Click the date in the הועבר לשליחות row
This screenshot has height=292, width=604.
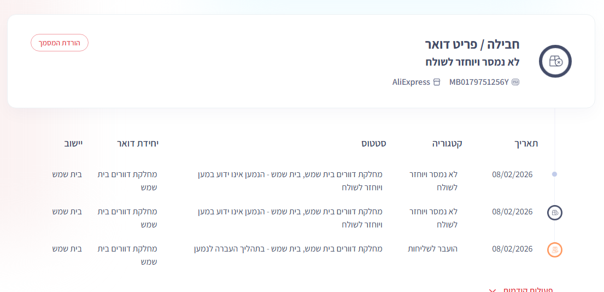512,249
